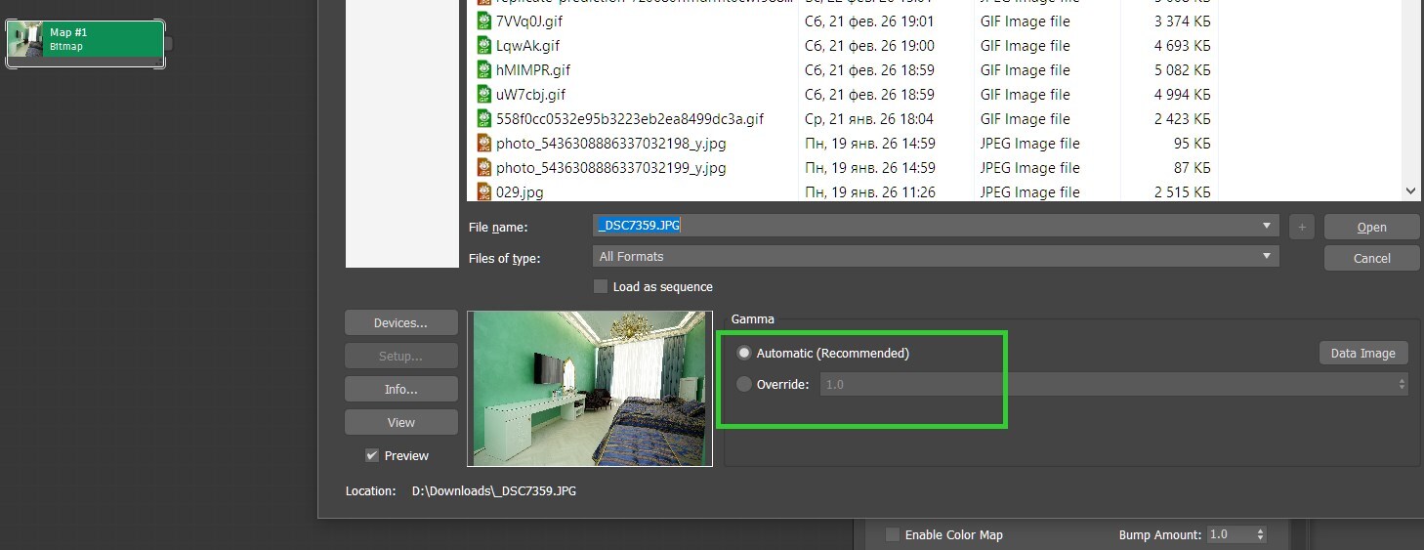Screen dimensions: 1424x550
Task: Click the Devices... button
Action: tap(400, 322)
